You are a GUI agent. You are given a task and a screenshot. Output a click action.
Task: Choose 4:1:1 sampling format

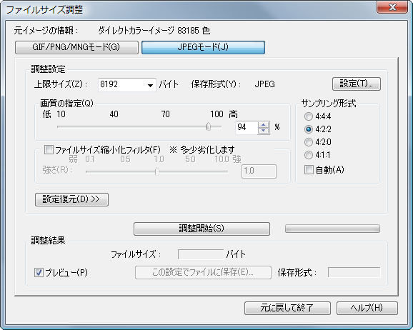pos(309,155)
